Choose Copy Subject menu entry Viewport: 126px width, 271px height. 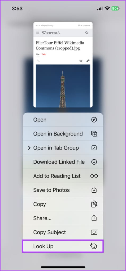click(x=63, y=232)
